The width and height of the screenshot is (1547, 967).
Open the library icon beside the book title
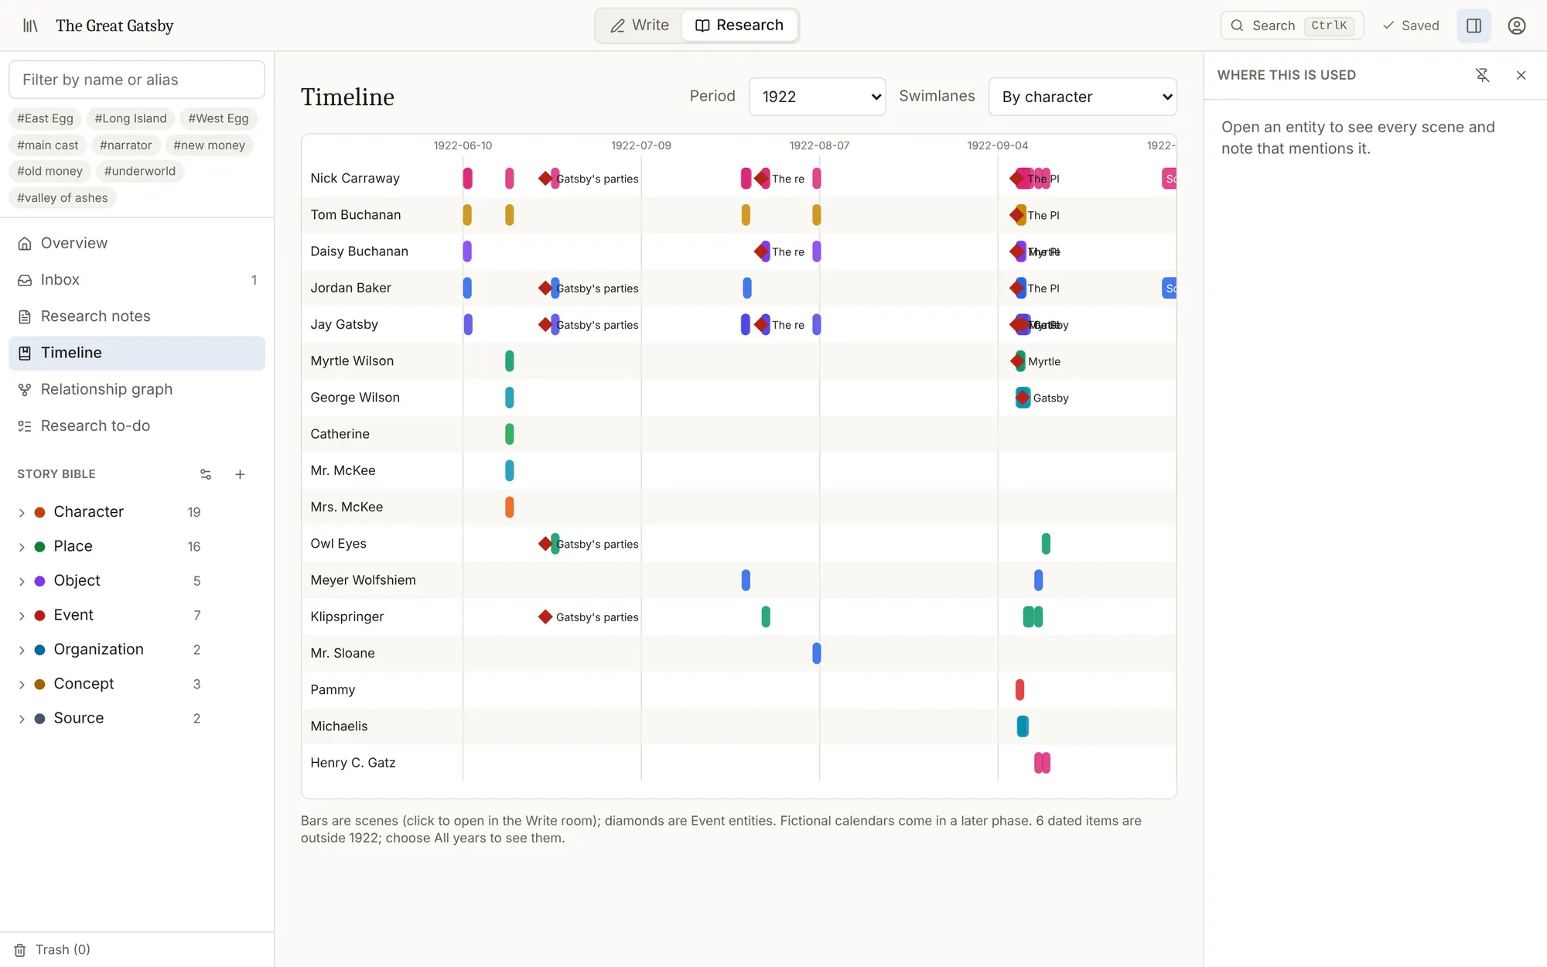tap(30, 26)
